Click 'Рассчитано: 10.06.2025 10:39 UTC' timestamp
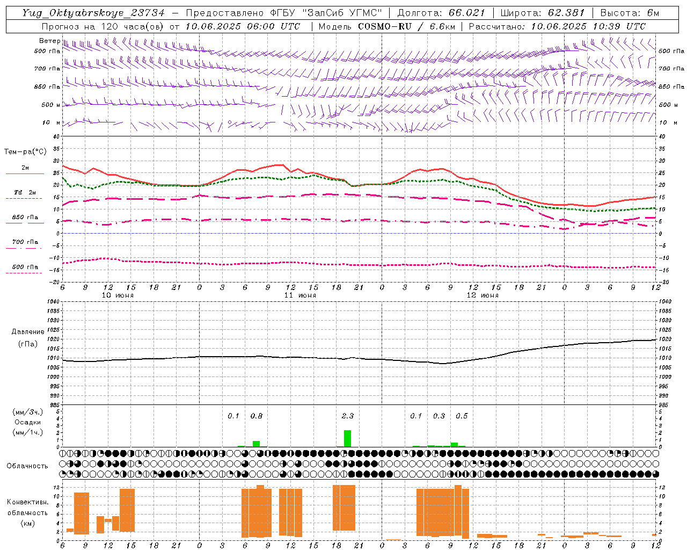The width and height of the screenshot is (687, 550). [557, 26]
